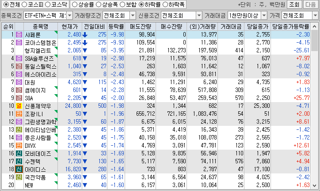Image resolution: width=320 pixels, height=191 pixels.
Task: Click the 증 badge next to 에스아이리소
Action: click(x=19, y=74)
